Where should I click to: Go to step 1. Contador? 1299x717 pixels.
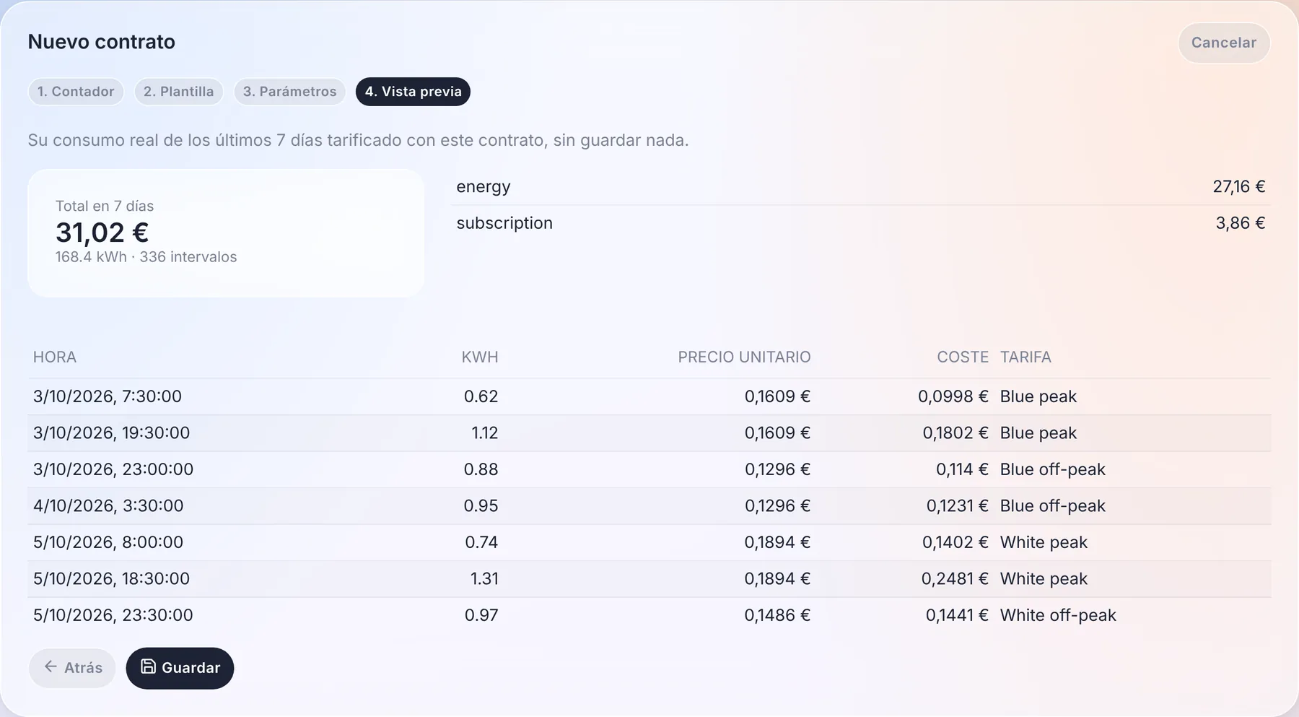coord(76,92)
